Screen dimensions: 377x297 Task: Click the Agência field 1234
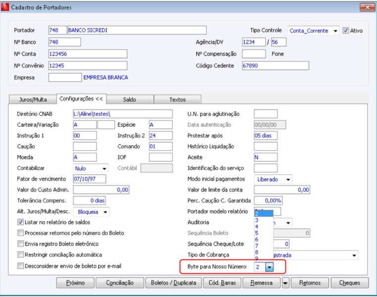pos(254,42)
